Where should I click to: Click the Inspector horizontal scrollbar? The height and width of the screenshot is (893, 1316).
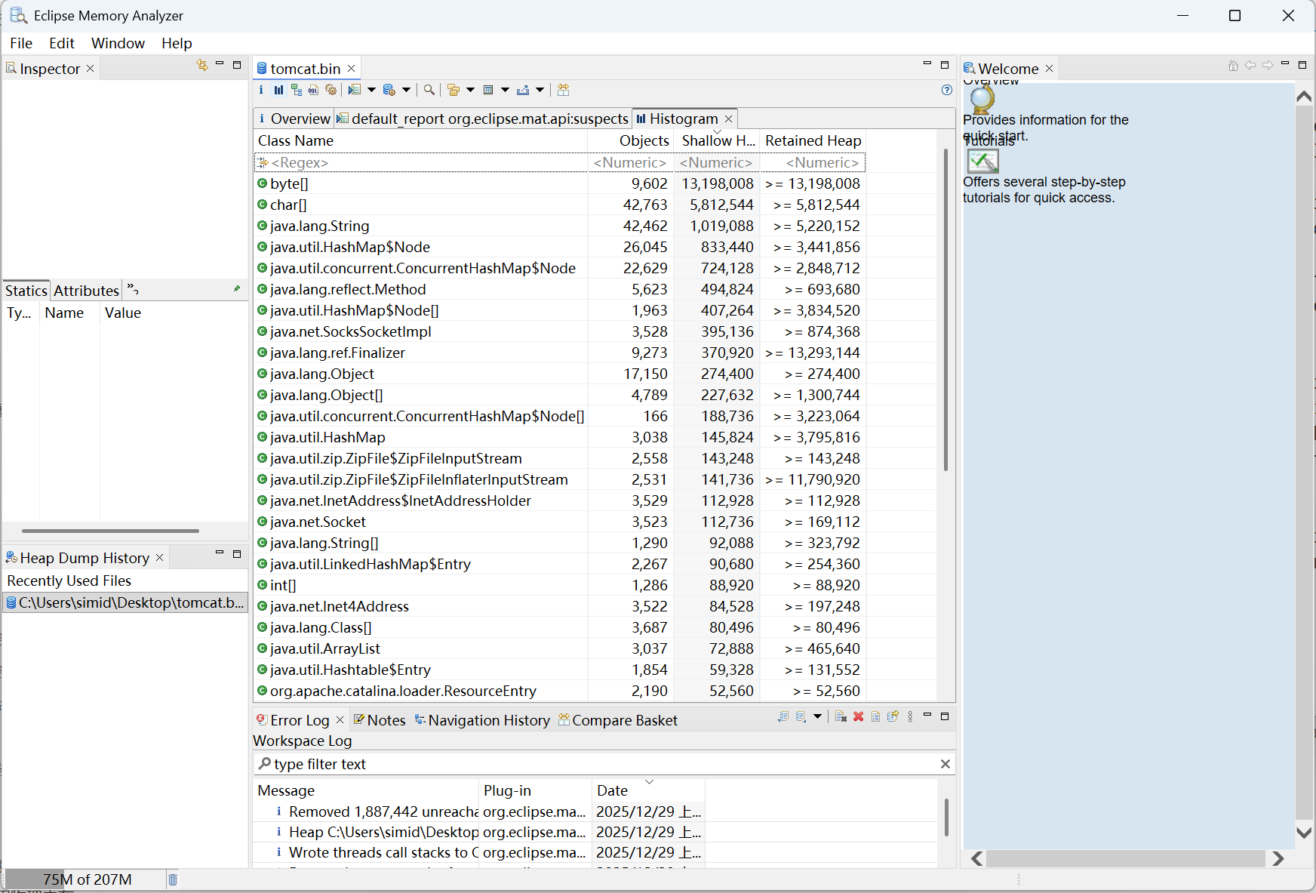pos(110,531)
